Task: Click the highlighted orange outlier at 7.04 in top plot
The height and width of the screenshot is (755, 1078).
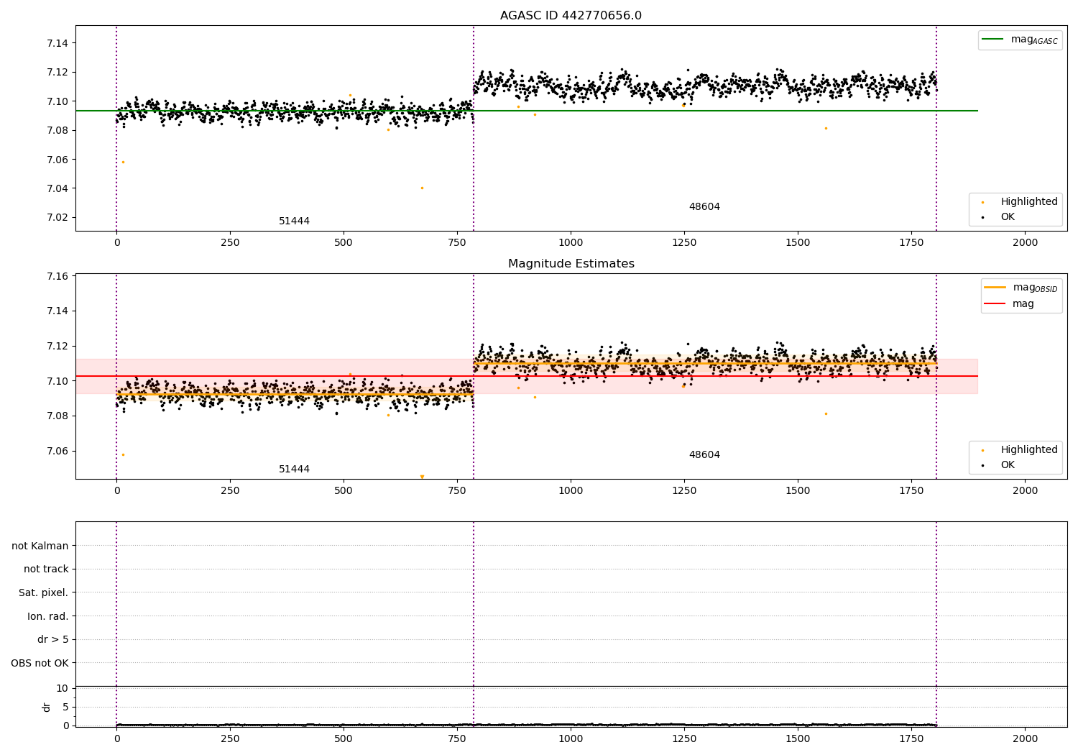Action: coord(422,188)
